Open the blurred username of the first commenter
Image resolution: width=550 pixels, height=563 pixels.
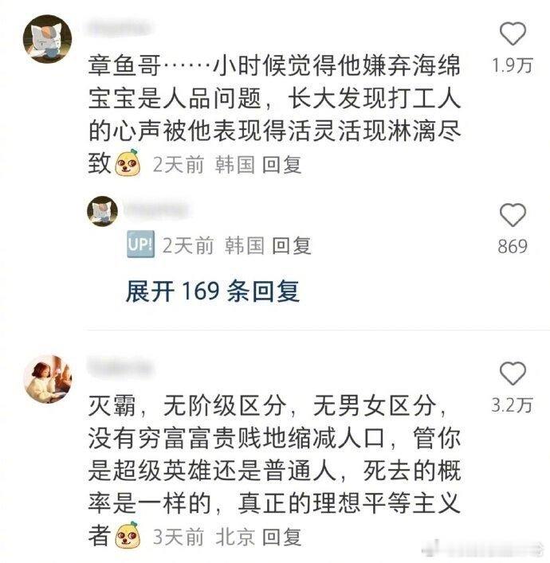click(119, 29)
